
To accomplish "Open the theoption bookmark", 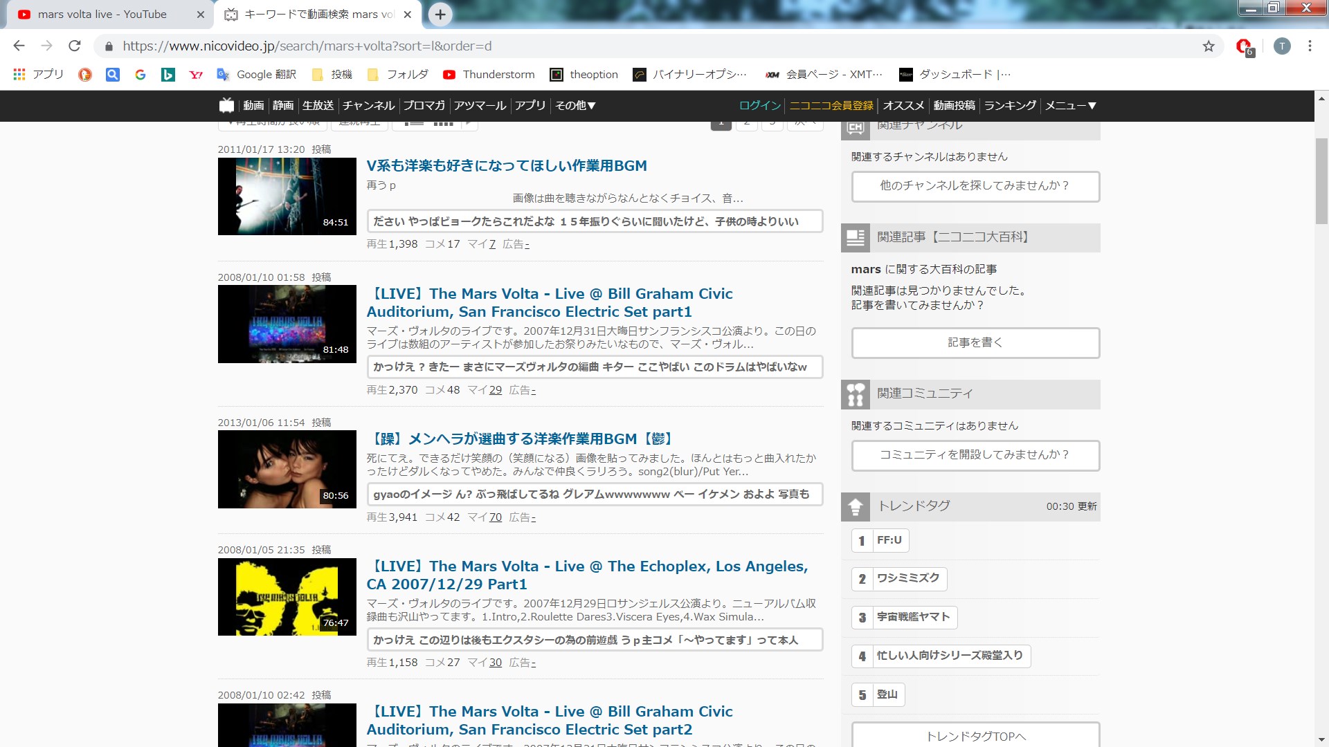I will (x=584, y=75).
